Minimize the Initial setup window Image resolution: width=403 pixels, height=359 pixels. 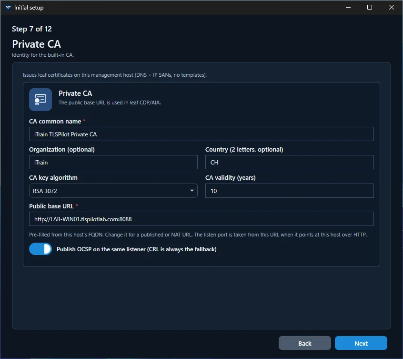click(x=348, y=7)
